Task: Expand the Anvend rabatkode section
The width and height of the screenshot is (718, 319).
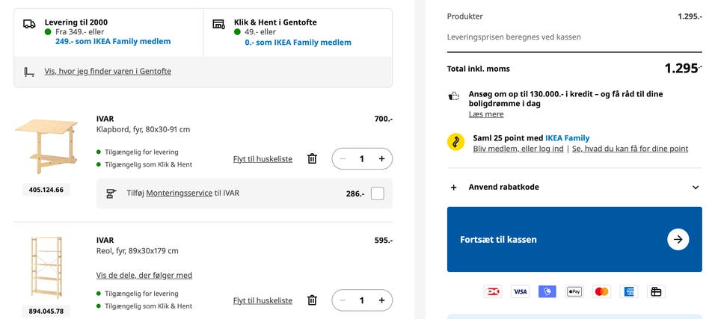Action: (x=503, y=188)
